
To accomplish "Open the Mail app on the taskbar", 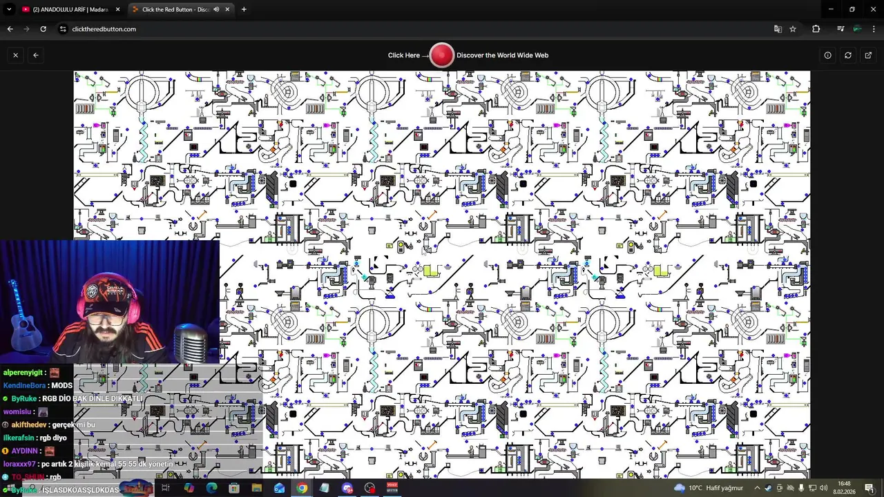I will click(279, 488).
